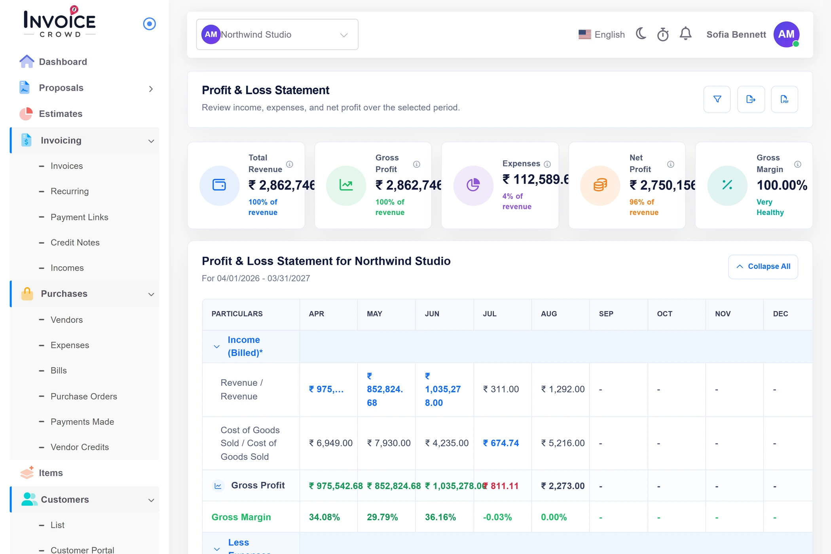Open the timer stopwatch icon
831x554 pixels.
tap(663, 34)
